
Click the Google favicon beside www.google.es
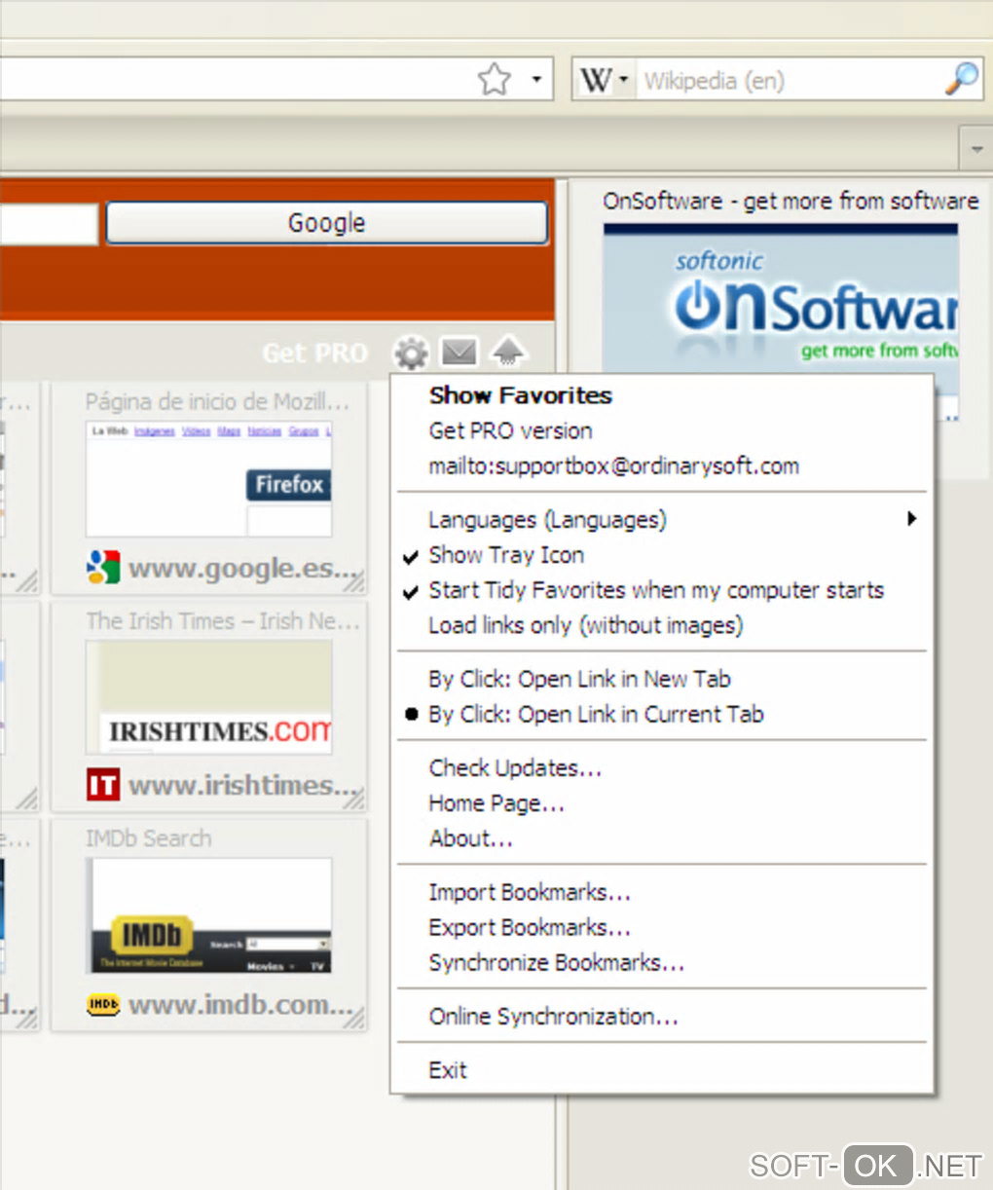(102, 567)
